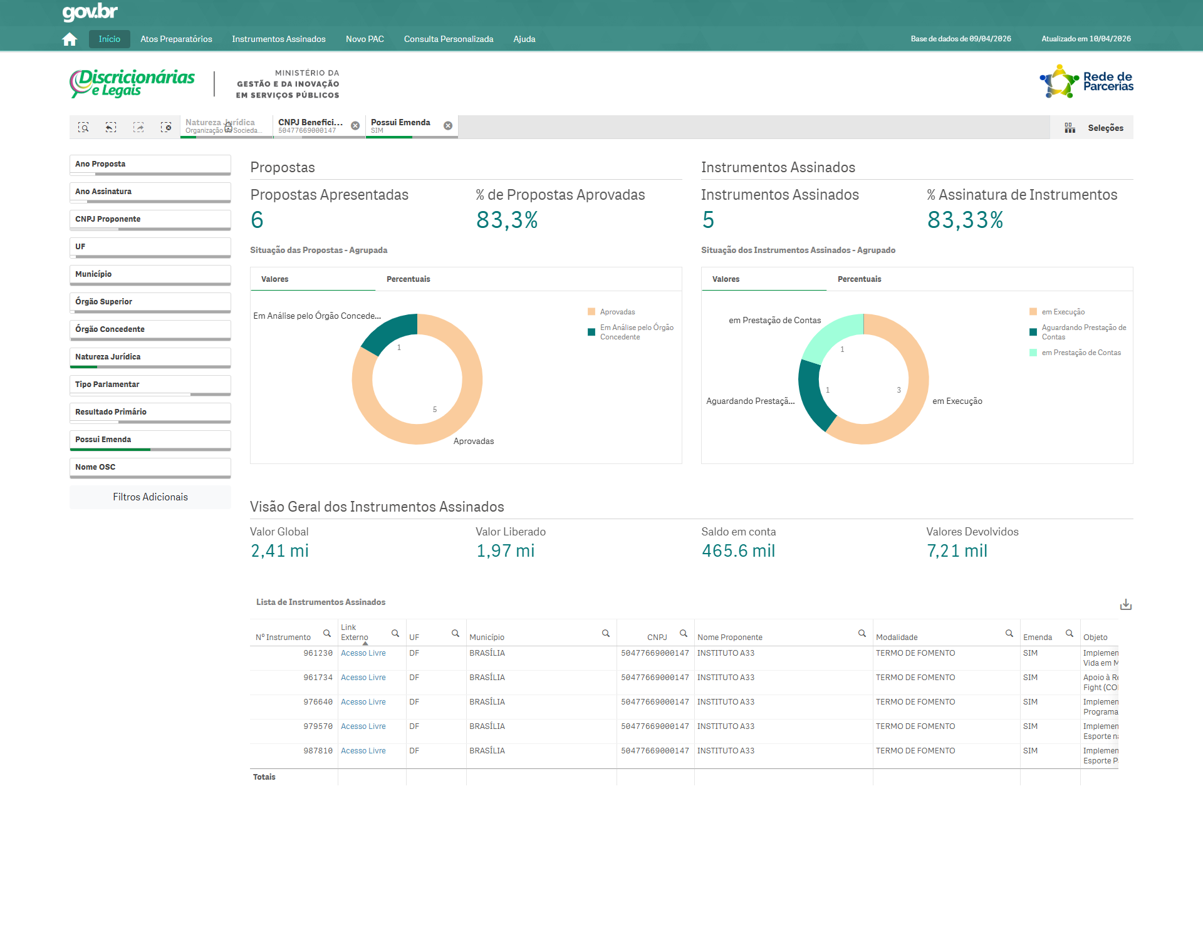
Task: Remove CNPJ Beneficiário selection
Action: point(355,126)
